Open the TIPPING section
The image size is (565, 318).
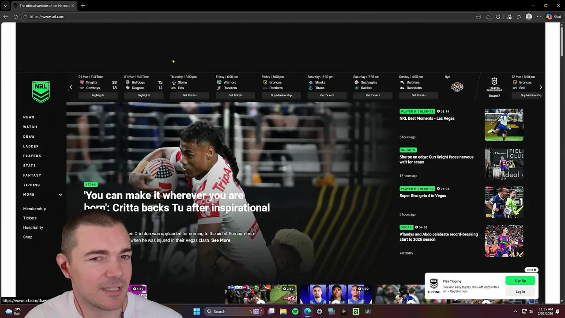[31, 185]
